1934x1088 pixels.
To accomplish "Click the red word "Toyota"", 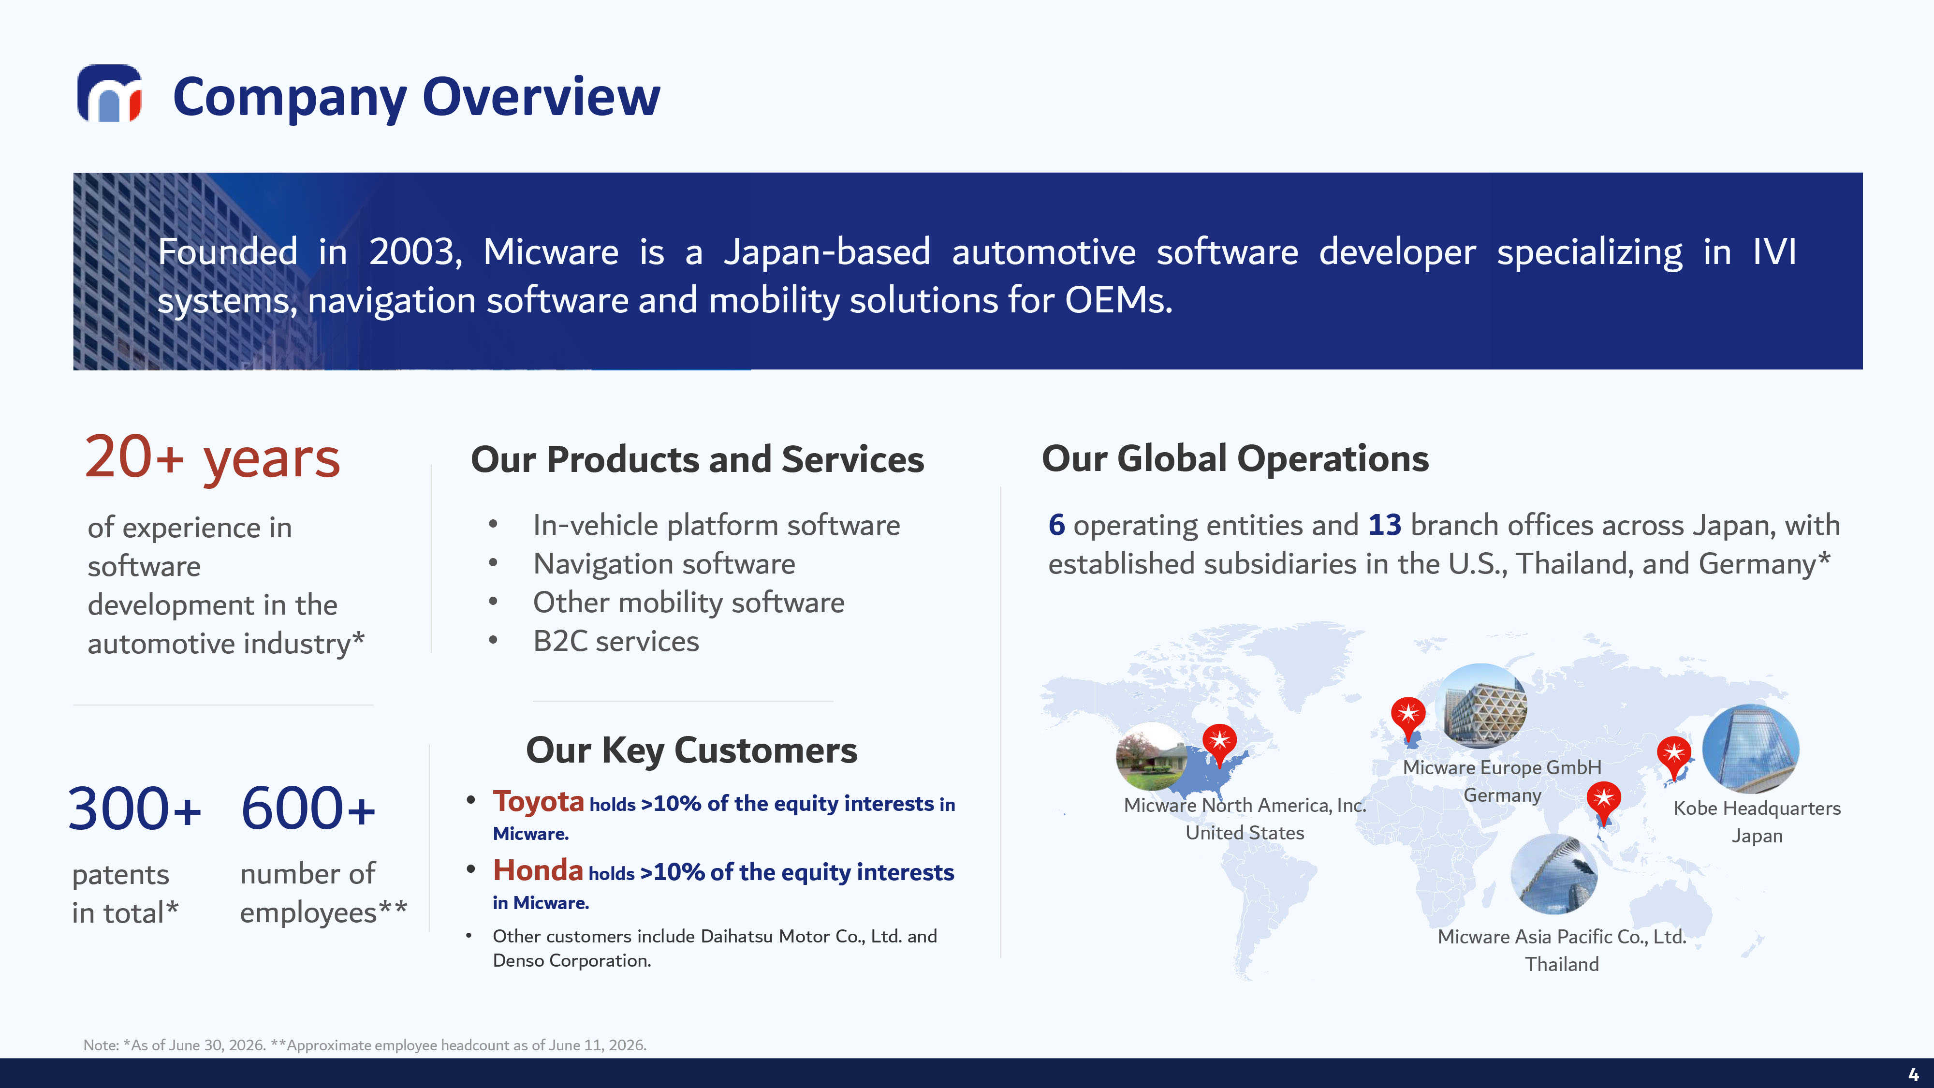I will [x=538, y=802].
